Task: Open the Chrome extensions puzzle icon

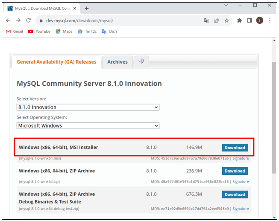Action: click(239, 20)
